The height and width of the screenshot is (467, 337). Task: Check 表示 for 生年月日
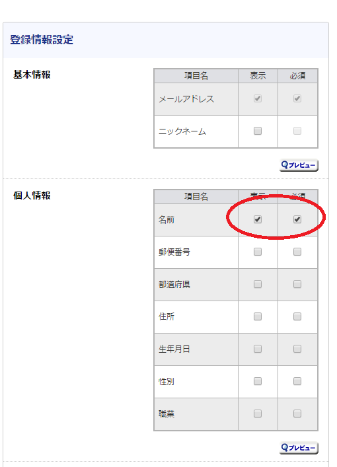[258, 349]
